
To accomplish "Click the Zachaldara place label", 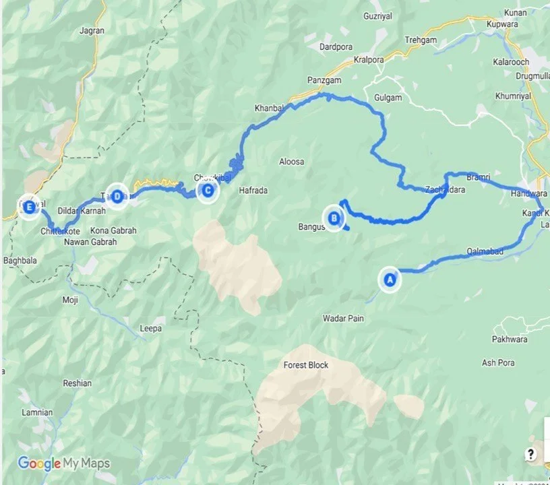I will click(445, 190).
